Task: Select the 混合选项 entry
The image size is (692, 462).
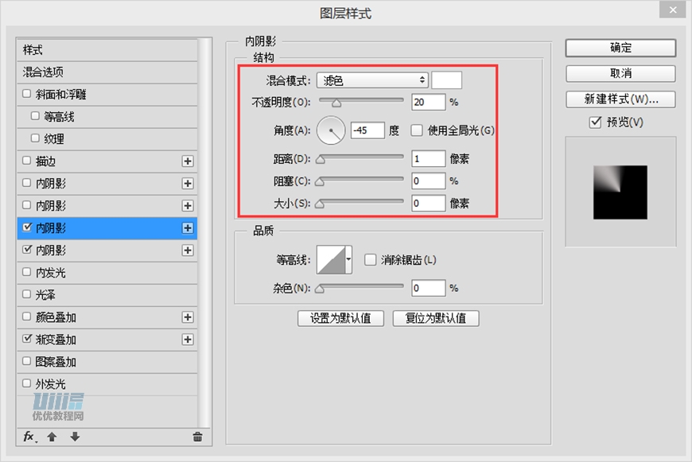Action: coord(107,72)
